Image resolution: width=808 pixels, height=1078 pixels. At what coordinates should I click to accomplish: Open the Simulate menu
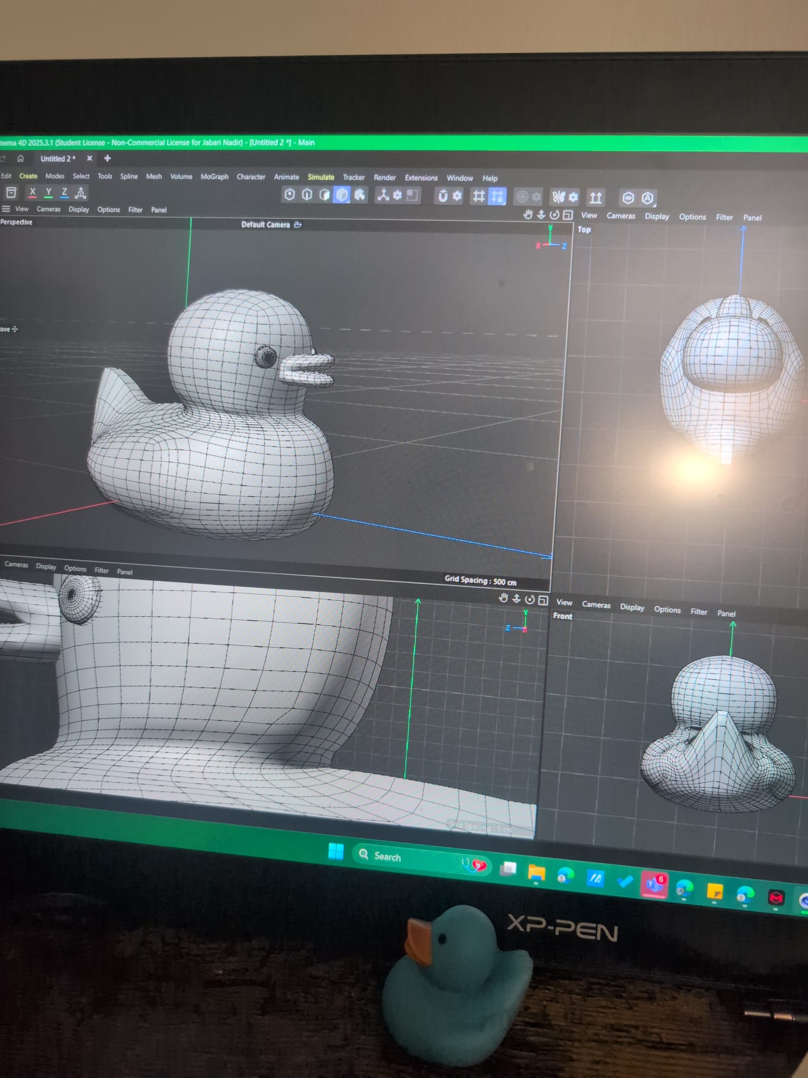point(321,177)
